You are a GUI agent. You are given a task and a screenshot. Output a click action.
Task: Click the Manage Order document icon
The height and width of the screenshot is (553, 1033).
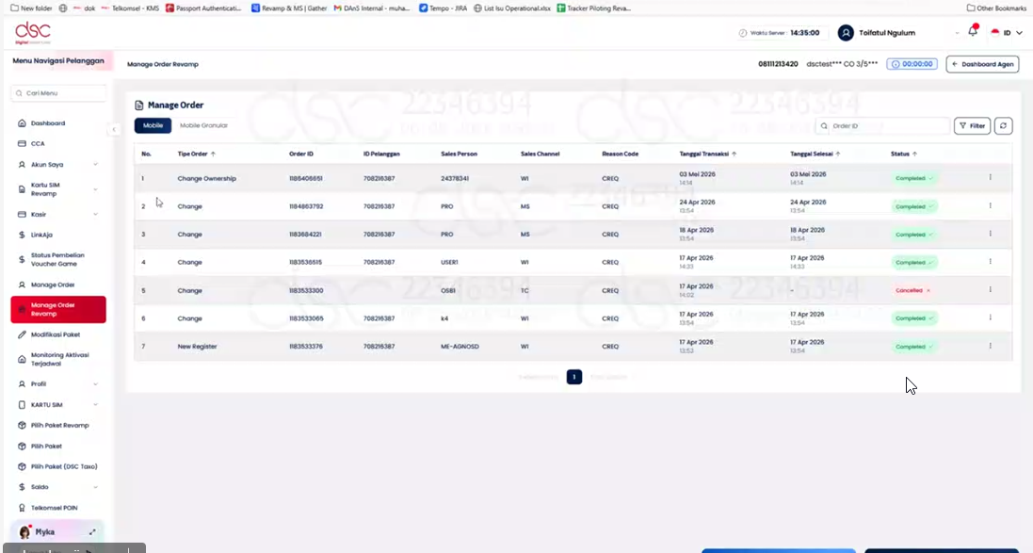tap(139, 105)
